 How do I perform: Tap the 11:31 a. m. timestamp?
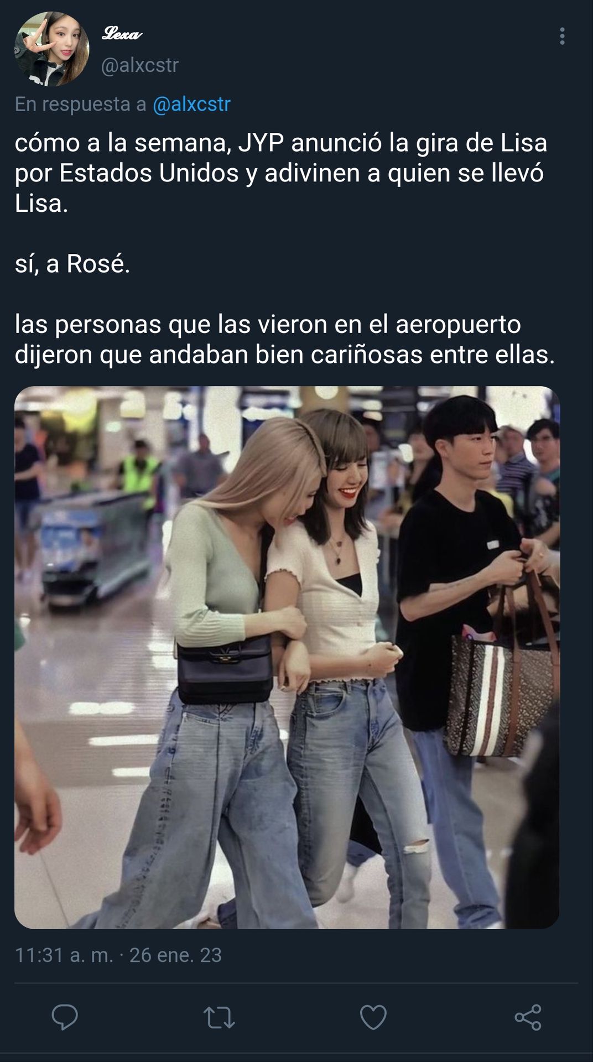coord(64,955)
